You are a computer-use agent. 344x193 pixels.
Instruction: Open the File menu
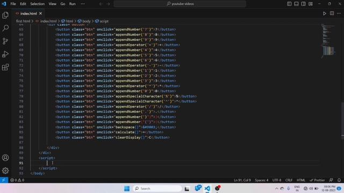click(13, 4)
